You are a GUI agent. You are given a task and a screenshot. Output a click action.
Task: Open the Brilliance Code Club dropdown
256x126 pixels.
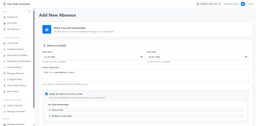click(x=208, y=4)
